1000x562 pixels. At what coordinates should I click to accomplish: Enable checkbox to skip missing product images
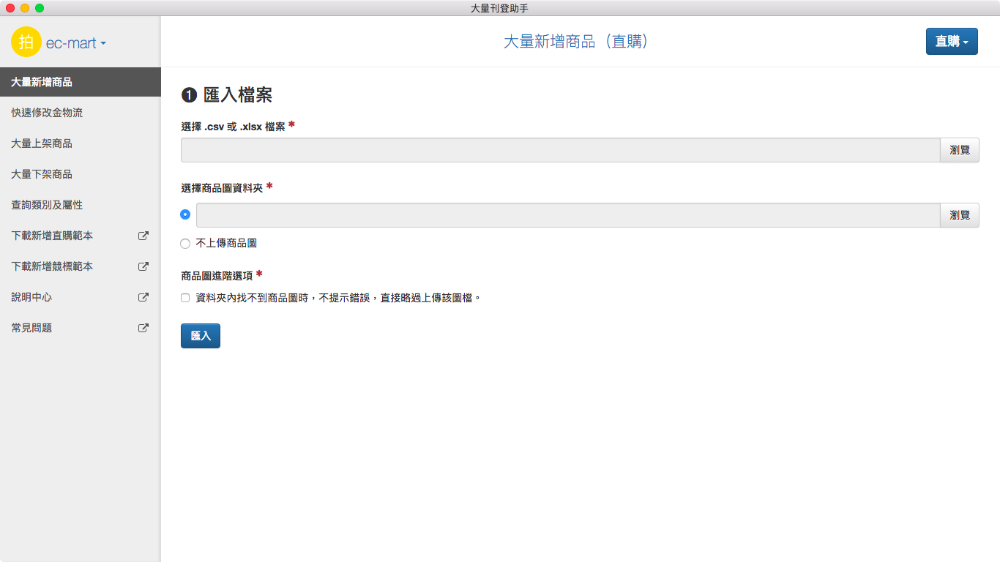[x=185, y=298]
